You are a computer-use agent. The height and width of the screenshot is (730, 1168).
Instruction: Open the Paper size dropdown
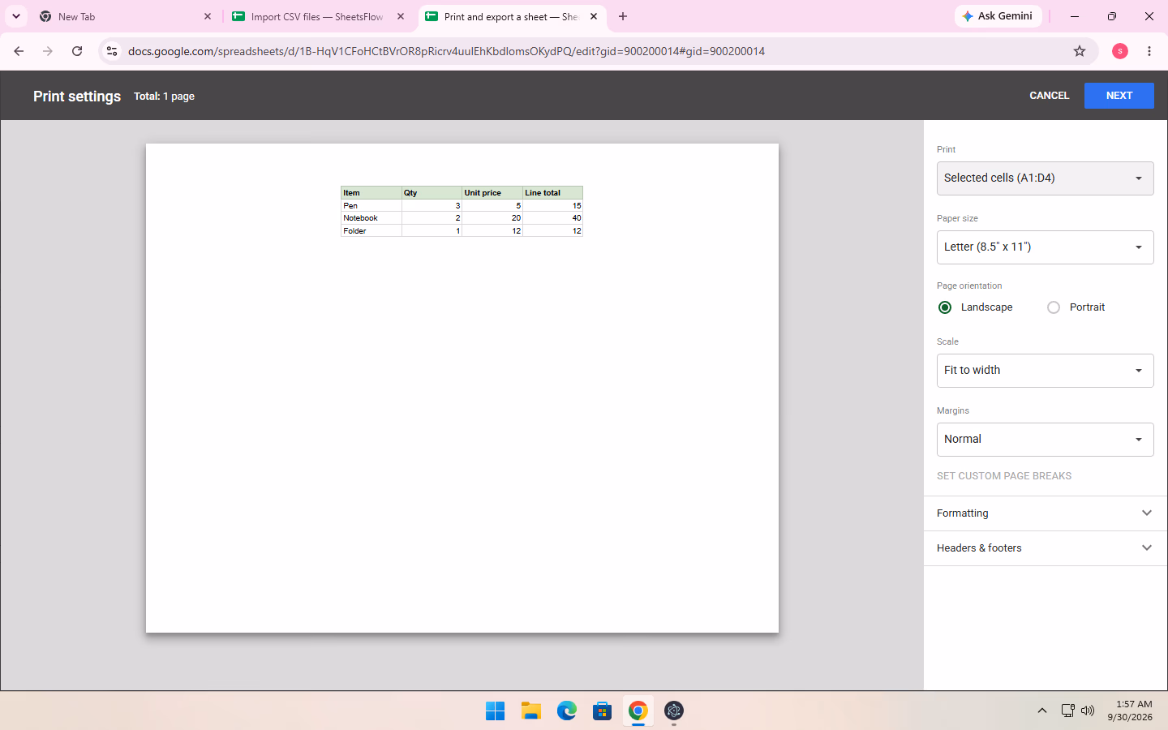(1045, 247)
